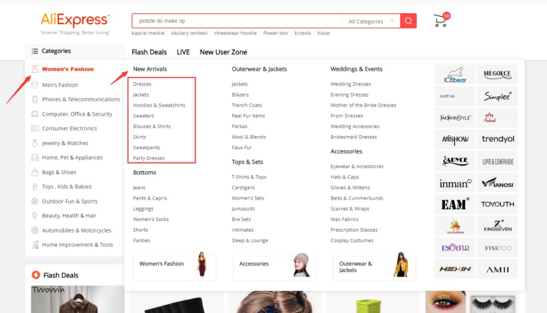The image size is (547, 313).
Task: Click the Jewelry & Watches watch icon
Action: click(34, 143)
